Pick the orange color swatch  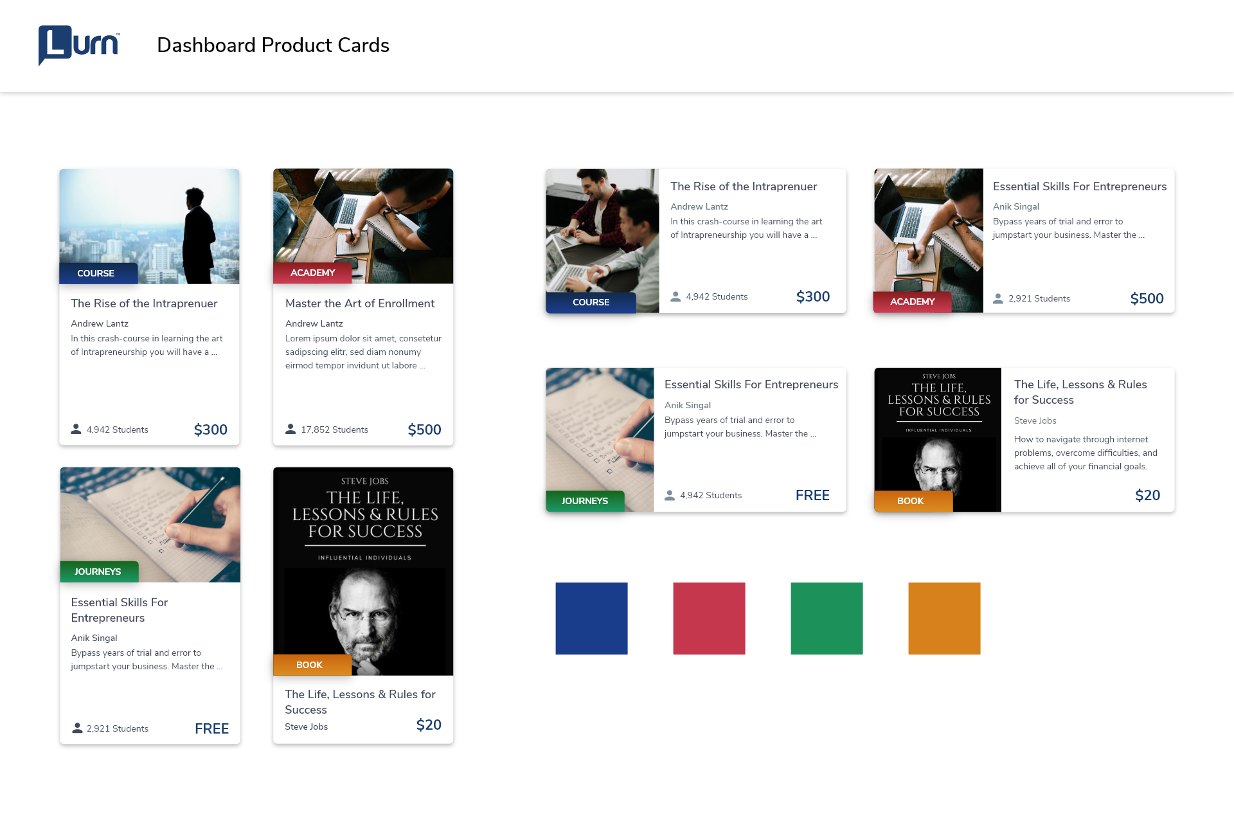point(944,618)
